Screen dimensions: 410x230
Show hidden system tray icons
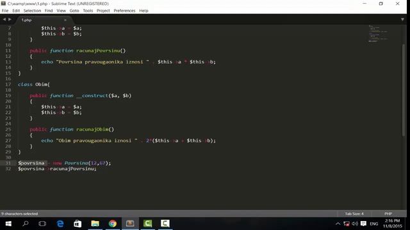click(x=338, y=224)
